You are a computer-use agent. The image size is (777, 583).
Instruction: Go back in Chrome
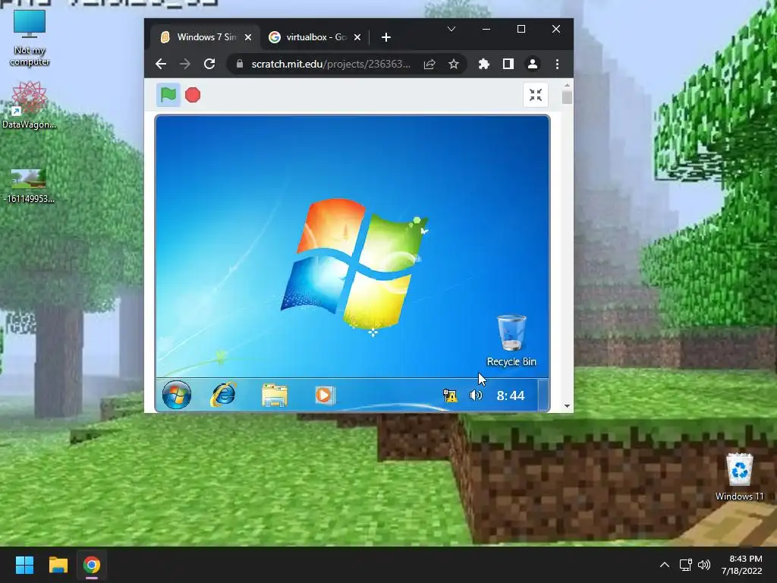point(161,64)
